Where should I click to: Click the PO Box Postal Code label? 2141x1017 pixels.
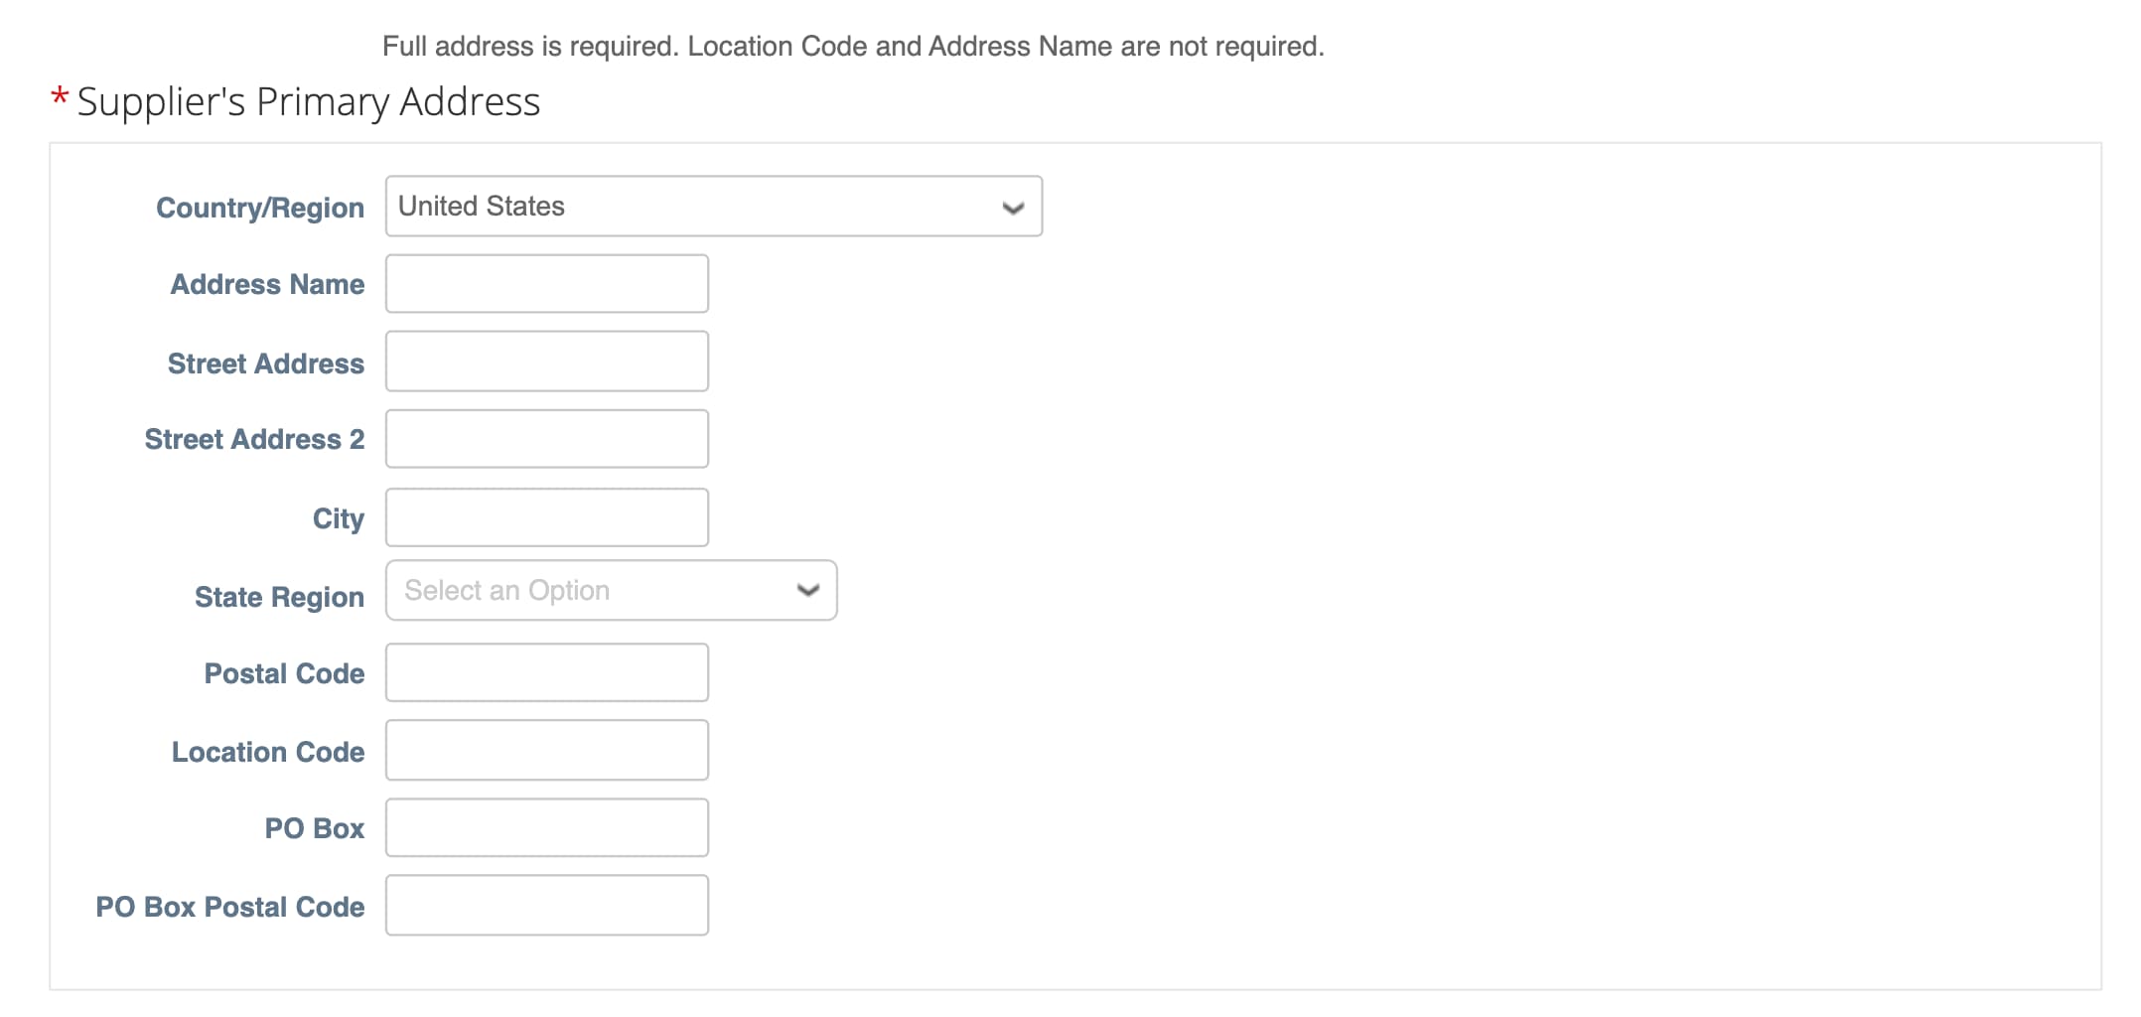pos(229,907)
